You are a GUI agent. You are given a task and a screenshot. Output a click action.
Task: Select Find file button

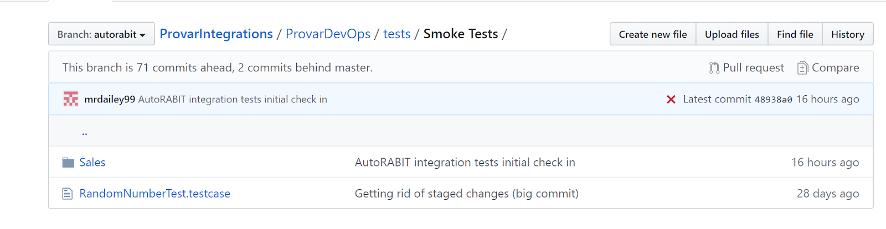pos(795,34)
